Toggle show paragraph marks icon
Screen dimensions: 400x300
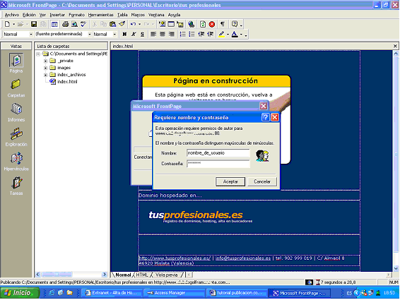coord(223,24)
